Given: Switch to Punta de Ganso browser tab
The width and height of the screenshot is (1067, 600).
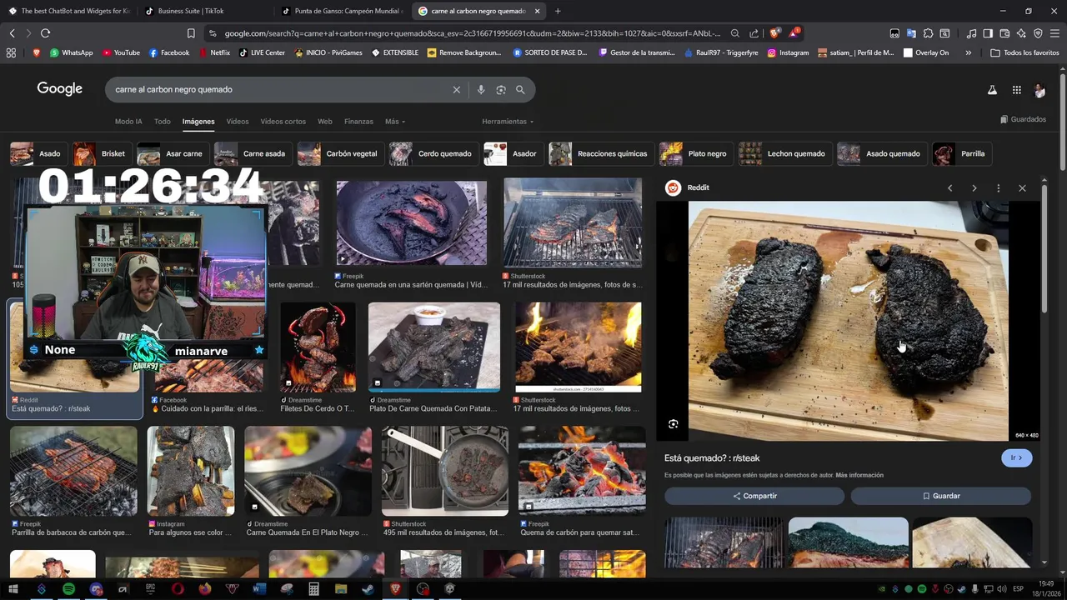Looking at the screenshot, I should click(342, 12).
